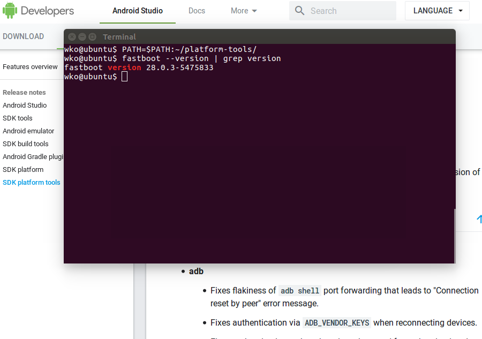Open the Docs tab

[x=197, y=11]
